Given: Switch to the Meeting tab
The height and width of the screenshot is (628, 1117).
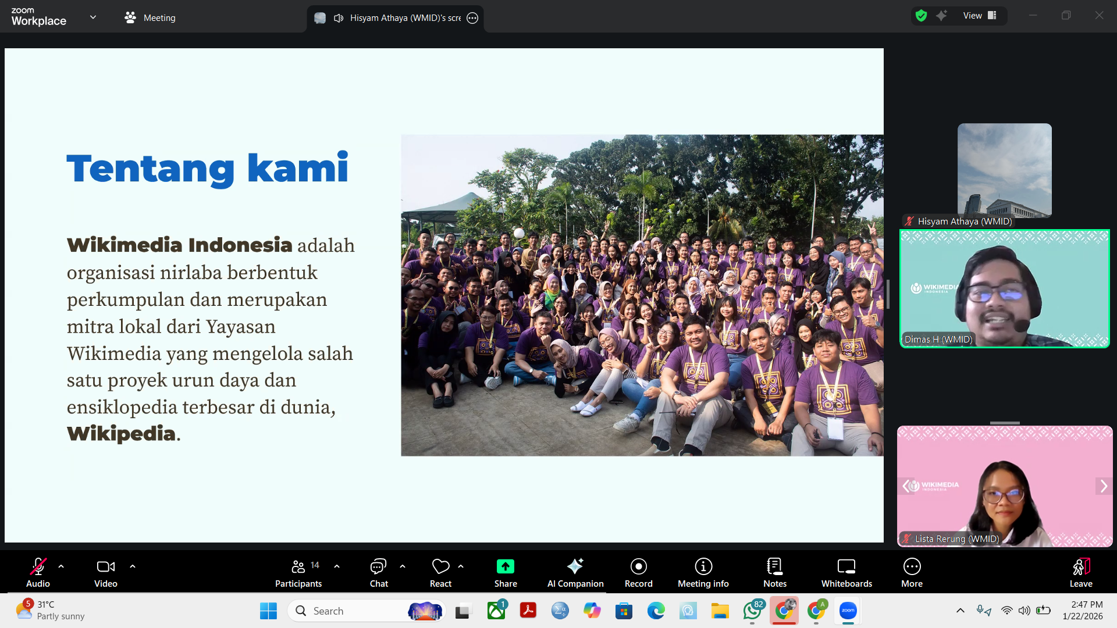Looking at the screenshot, I should [150, 18].
